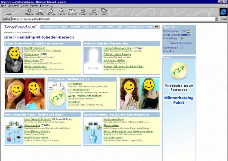Go to the browser Startseite home icon
The image size is (228, 161).
(x=51, y=12)
